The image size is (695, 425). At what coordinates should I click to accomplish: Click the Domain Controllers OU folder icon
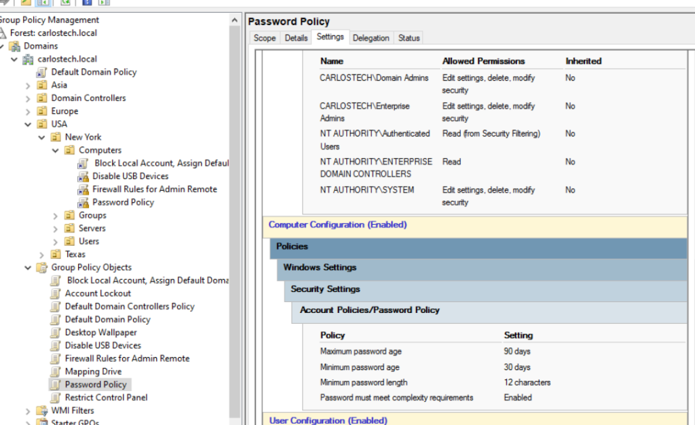point(42,98)
